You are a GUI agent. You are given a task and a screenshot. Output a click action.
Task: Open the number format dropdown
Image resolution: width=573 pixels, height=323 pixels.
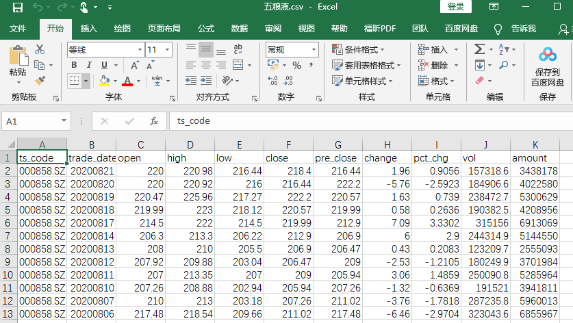click(314, 50)
